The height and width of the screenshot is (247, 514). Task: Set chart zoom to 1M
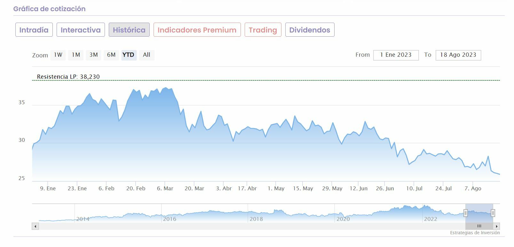(76, 55)
